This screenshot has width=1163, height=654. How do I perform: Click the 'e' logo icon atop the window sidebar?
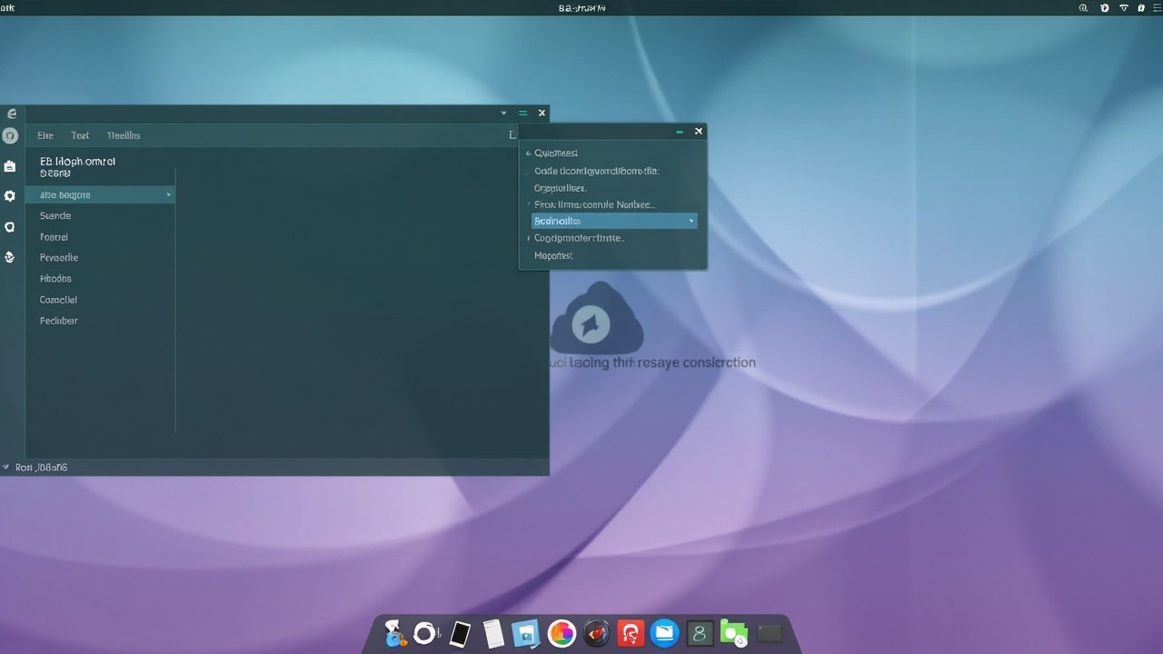click(11, 114)
